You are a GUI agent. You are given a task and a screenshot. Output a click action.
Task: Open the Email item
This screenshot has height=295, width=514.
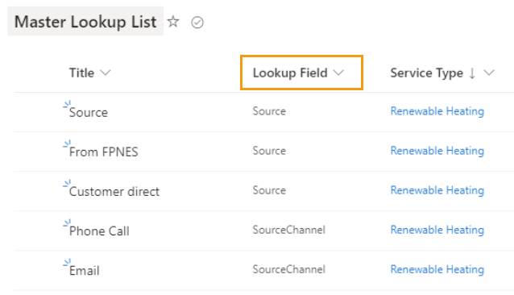click(85, 271)
